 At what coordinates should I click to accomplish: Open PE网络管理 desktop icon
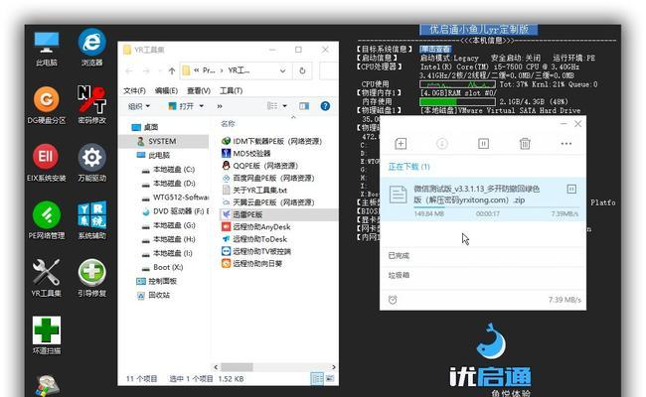46,220
